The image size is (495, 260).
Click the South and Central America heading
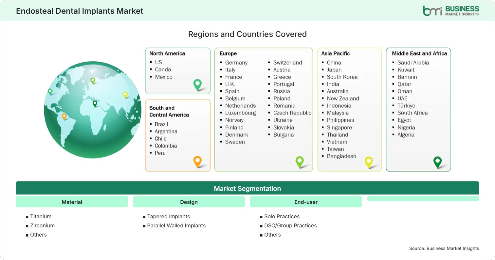169,111
